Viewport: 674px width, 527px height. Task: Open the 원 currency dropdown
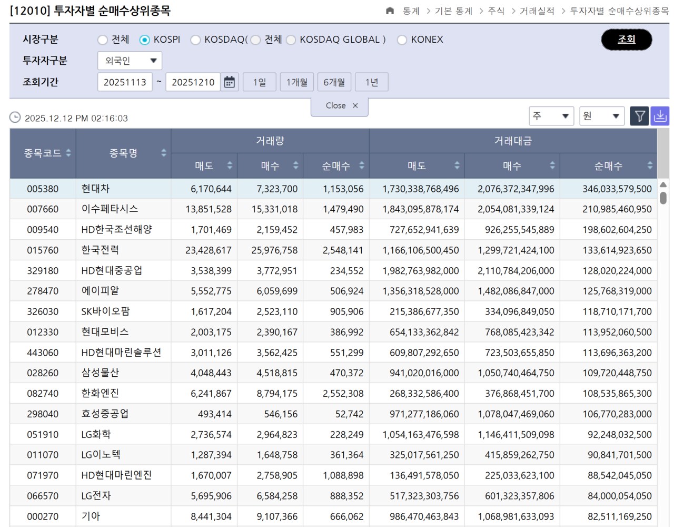pyautogui.click(x=602, y=116)
